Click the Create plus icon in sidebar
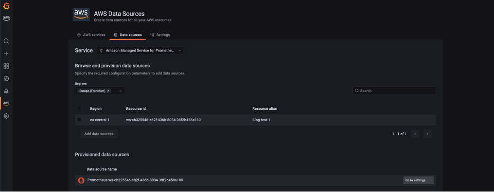This screenshot has height=192, width=494. 6,53
